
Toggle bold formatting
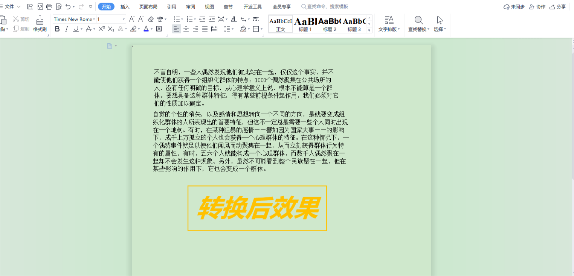[x=57, y=29]
